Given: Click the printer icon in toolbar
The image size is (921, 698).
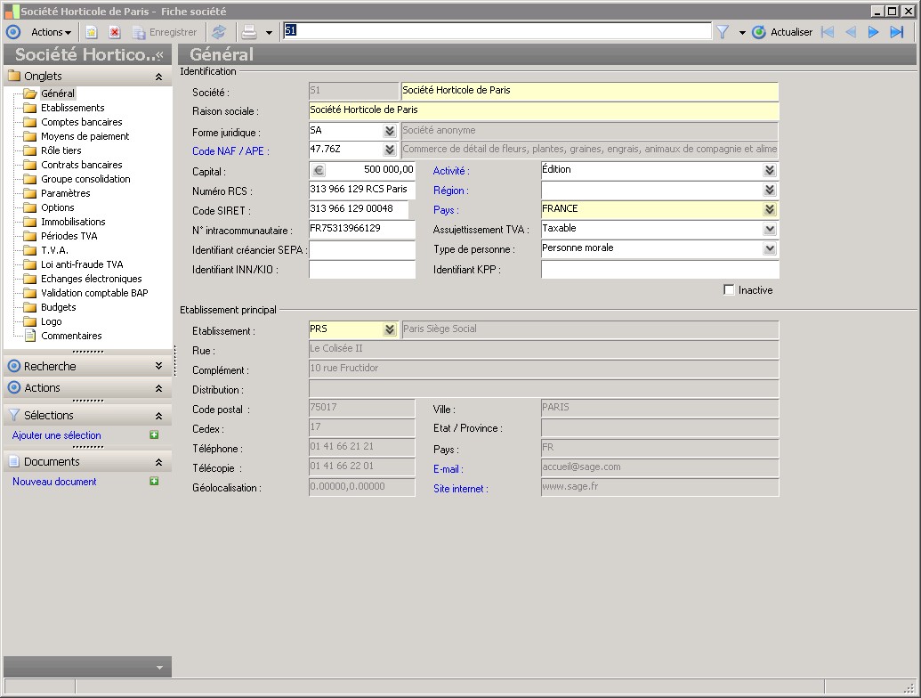Looking at the screenshot, I should [249, 32].
